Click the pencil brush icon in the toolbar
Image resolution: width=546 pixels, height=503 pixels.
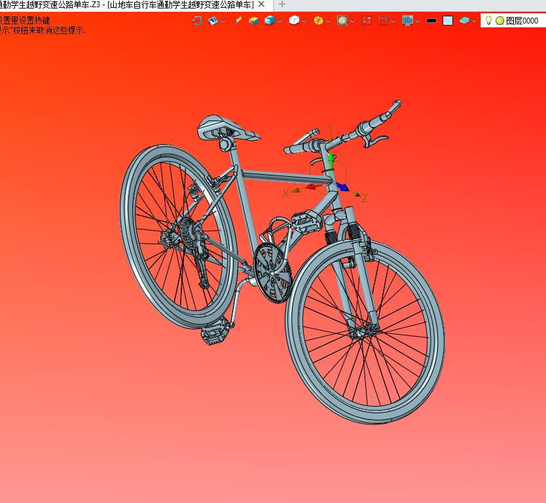click(x=238, y=20)
